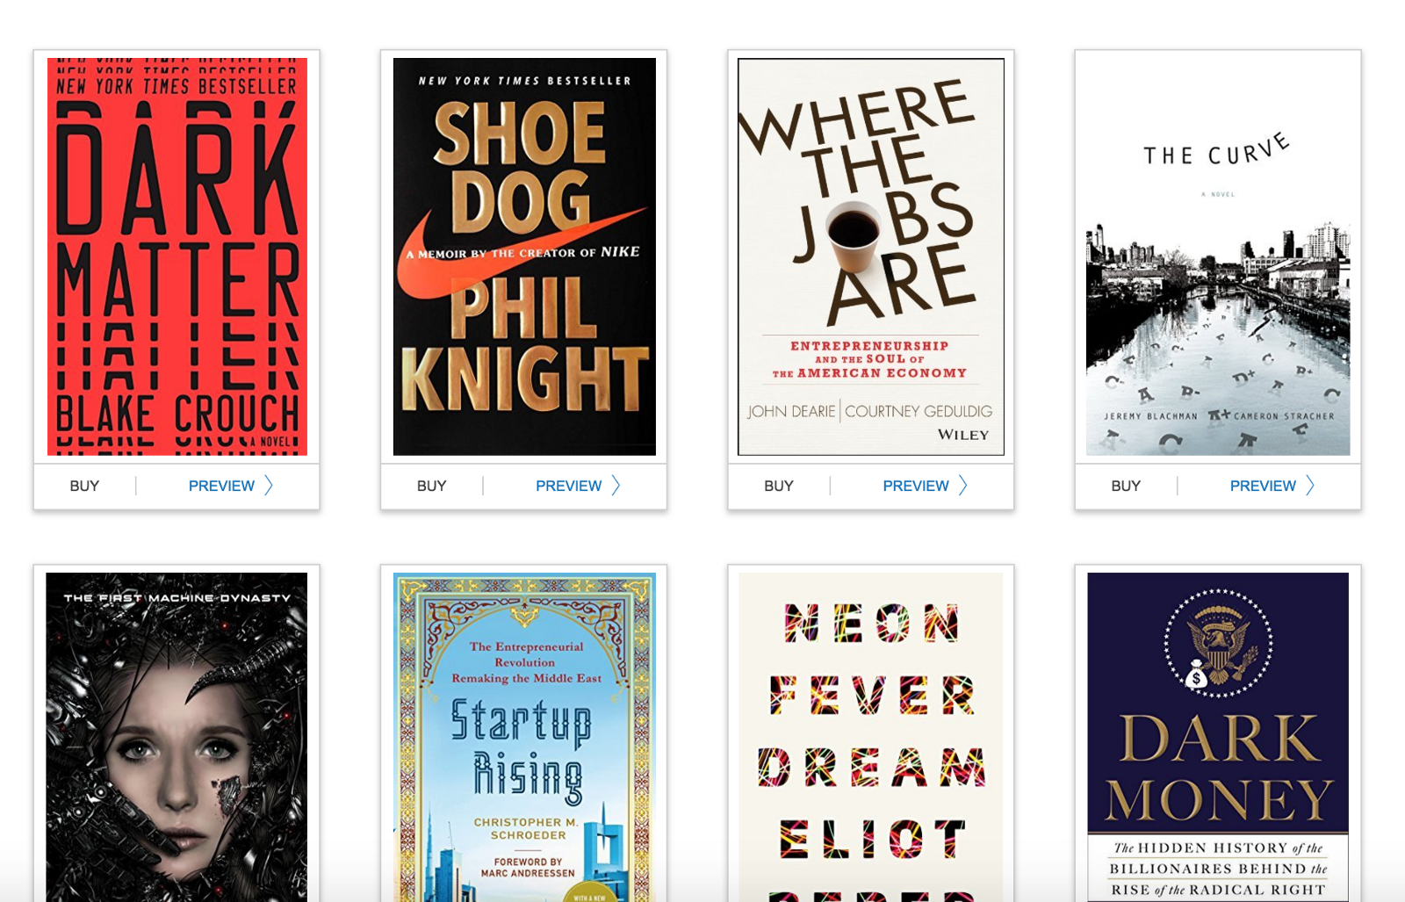Screen dimensions: 1405x902
Task: Buy Shoe Dog by Phil Knight
Action: coord(431,486)
